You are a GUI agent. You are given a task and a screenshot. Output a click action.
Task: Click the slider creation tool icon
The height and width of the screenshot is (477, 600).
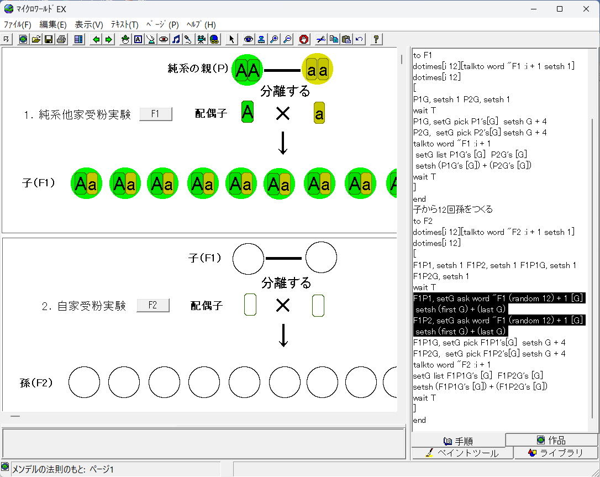pyautogui.click(x=151, y=39)
